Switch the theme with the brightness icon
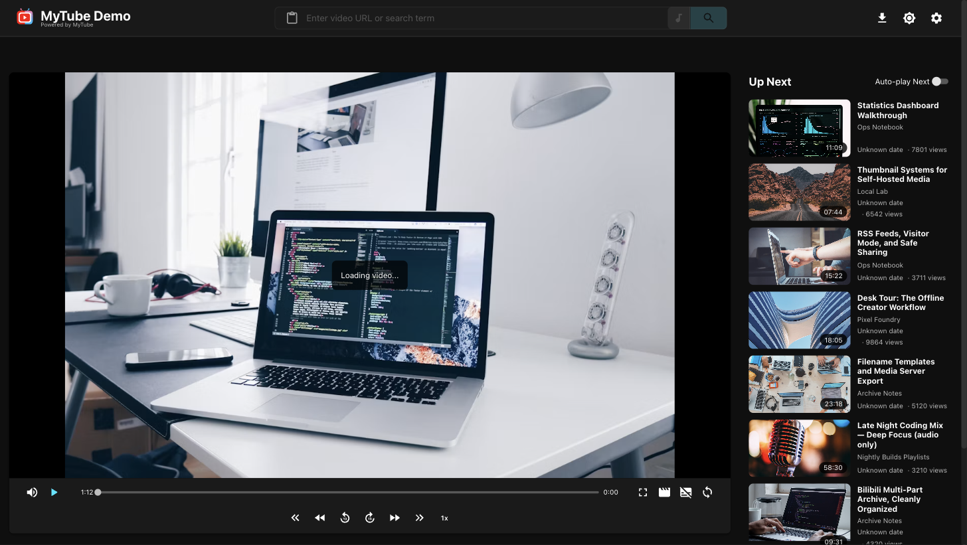The width and height of the screenshot is (967, 545). 909,18
